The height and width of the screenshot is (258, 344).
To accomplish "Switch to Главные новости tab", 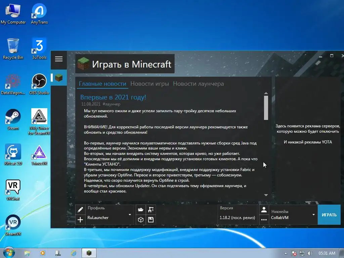I will click(x=102, y=84).
